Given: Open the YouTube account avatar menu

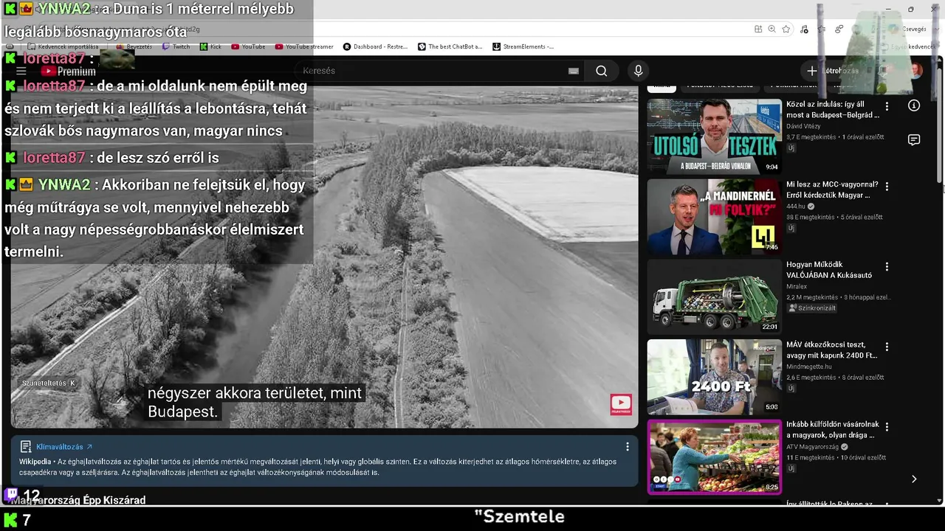Looking at the screenshot, I should (915, 71).
